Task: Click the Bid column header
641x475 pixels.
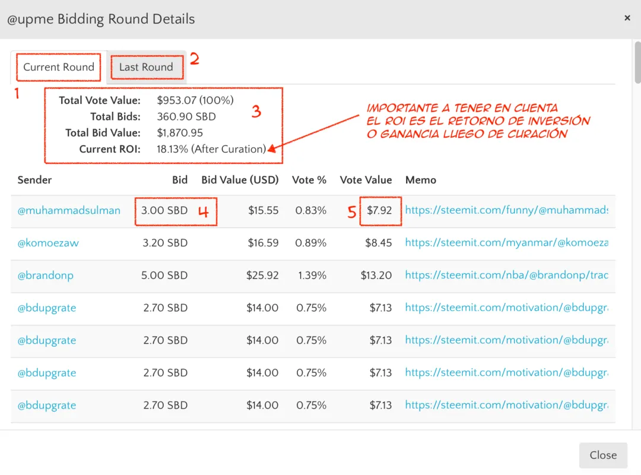Action: [x=179, y=180]
